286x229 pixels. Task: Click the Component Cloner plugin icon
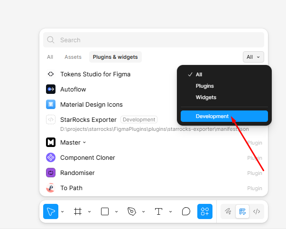coord(51,157)
